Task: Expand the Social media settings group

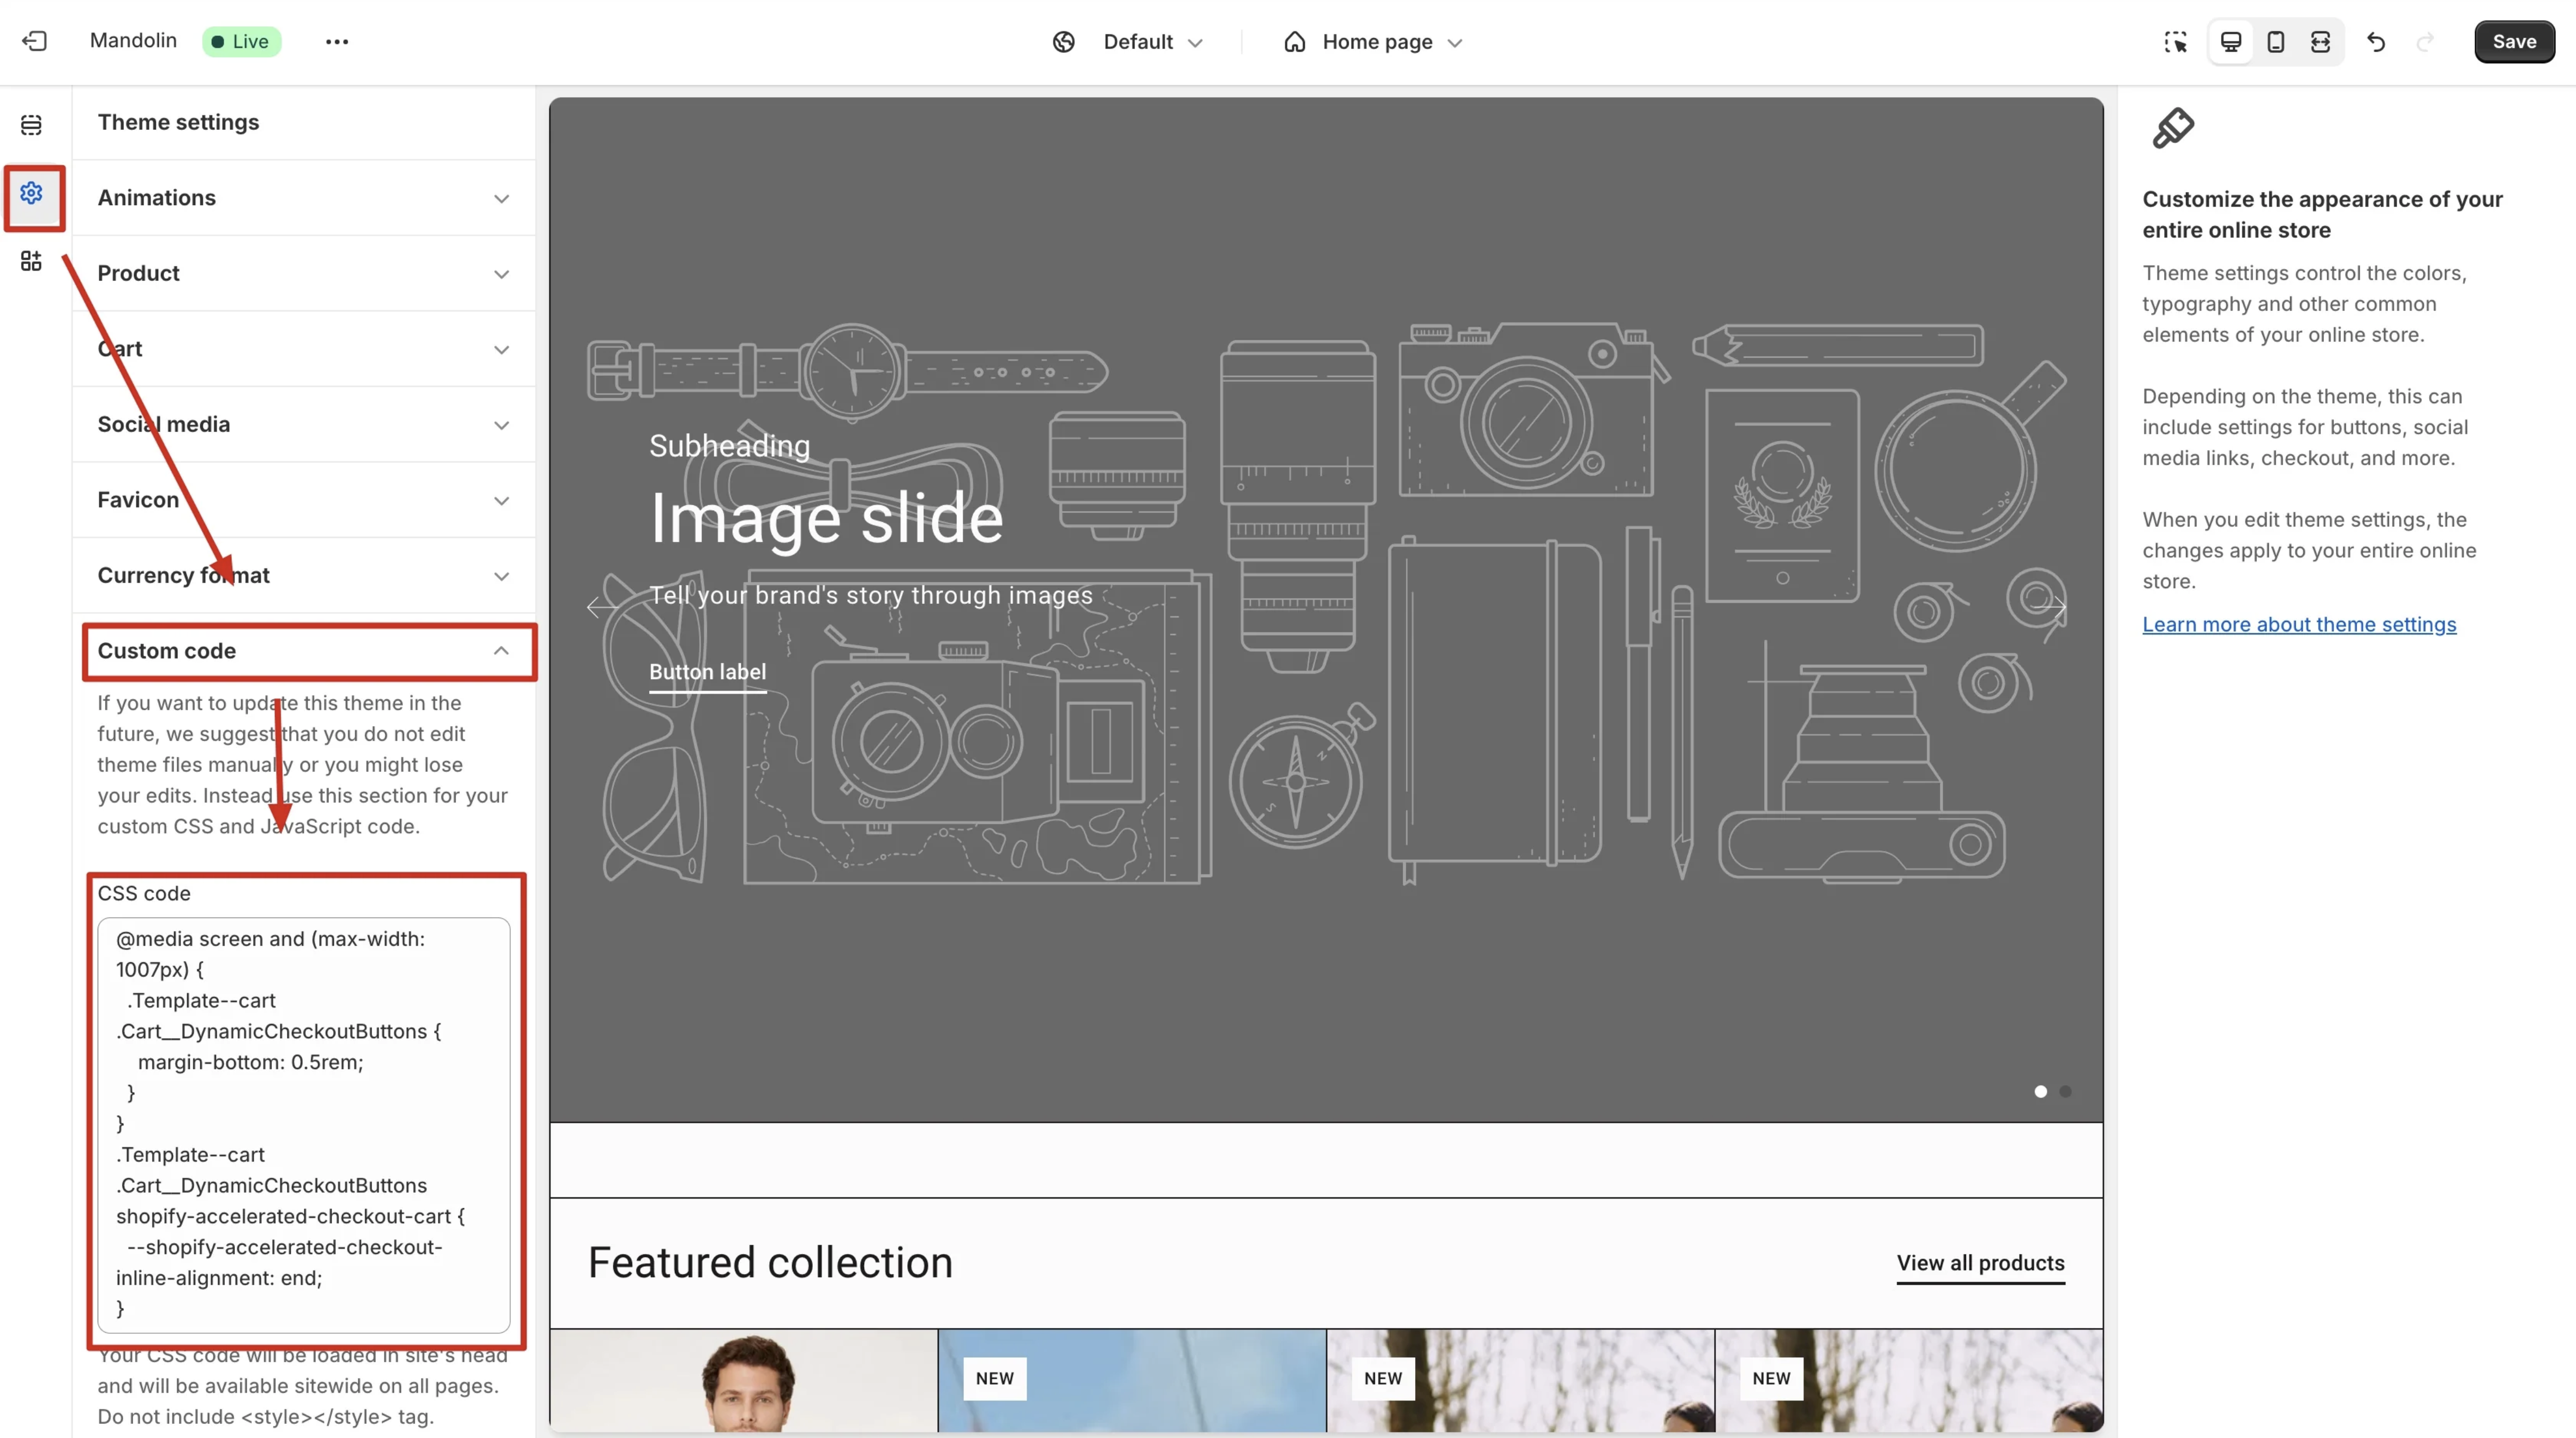Action: tap(304, 424)
